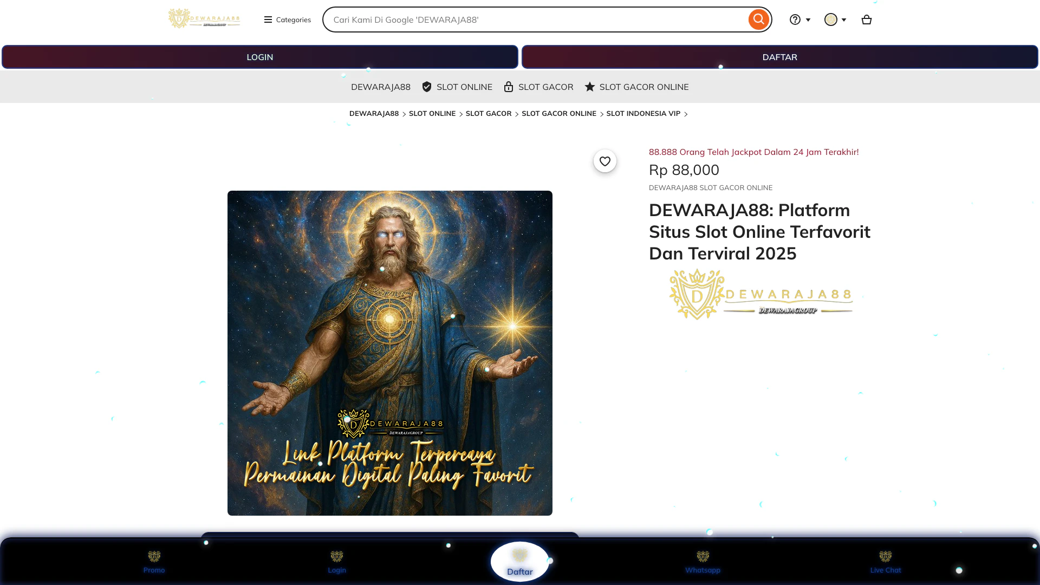Open the language/region dropdown arrow
1040x585 pixels.
(843, 19)
